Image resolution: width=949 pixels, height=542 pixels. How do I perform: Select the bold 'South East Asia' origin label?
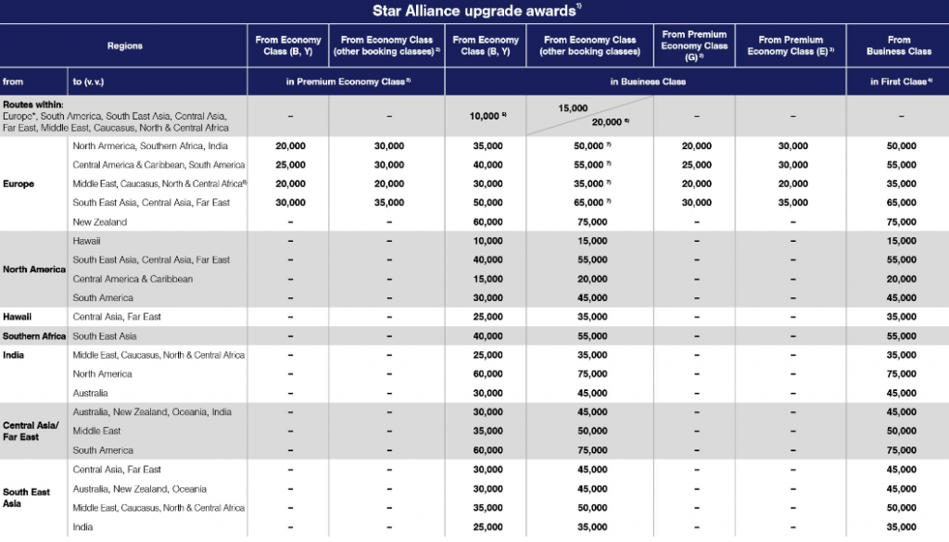click(26, 498)
